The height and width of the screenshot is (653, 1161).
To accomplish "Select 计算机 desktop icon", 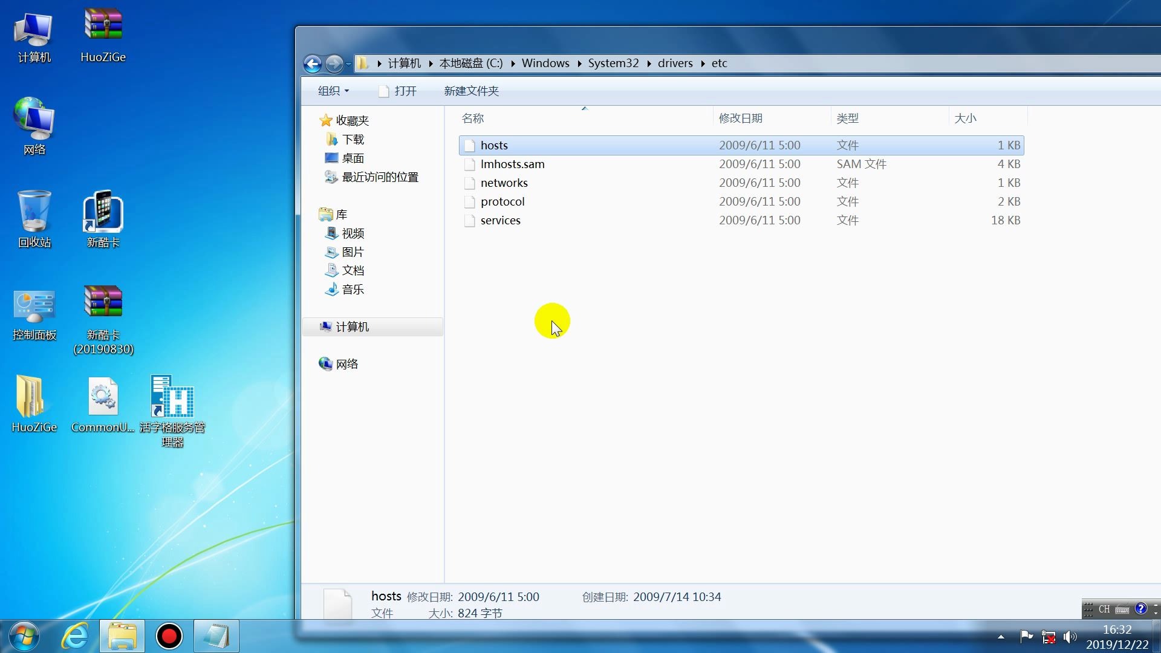I will tap(34, 37).
